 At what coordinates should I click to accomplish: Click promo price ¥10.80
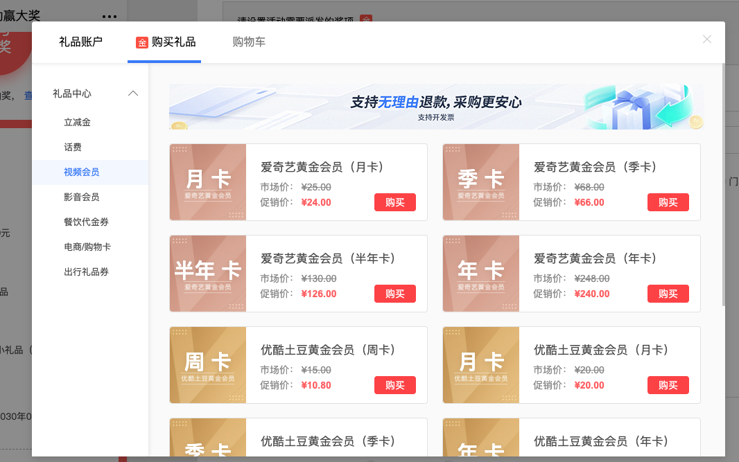point(316,385)
